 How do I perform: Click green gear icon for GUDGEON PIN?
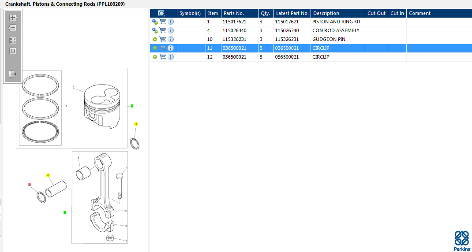(155, 39)
